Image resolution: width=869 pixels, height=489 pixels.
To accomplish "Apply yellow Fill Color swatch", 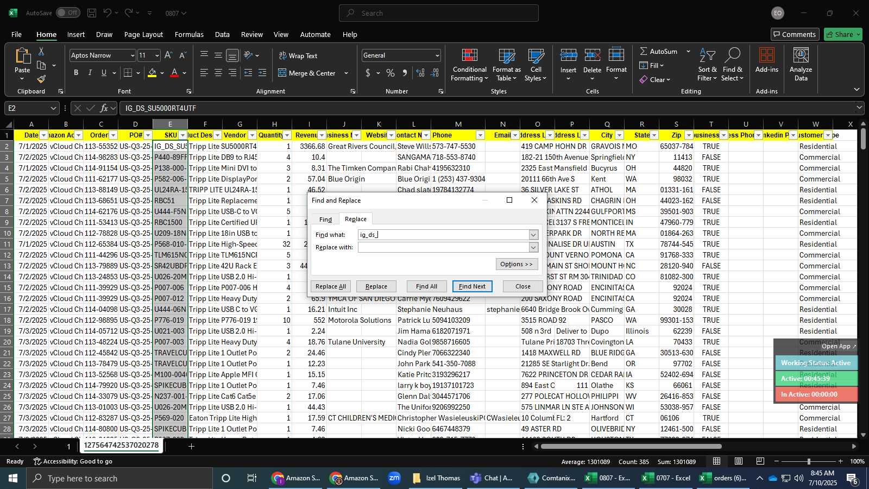I will pos(152,73).
